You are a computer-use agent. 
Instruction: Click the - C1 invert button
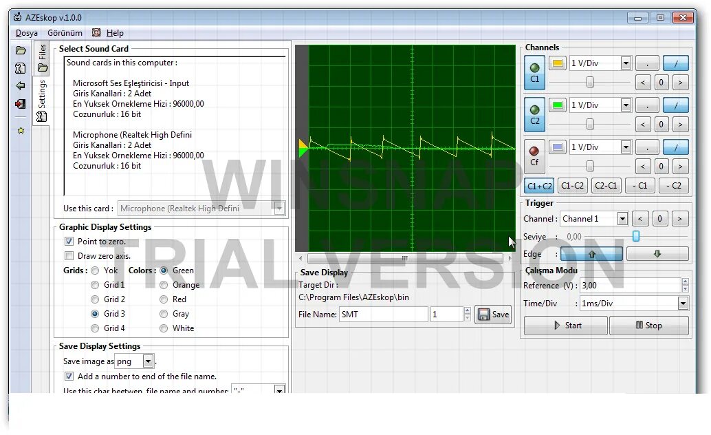639,186
